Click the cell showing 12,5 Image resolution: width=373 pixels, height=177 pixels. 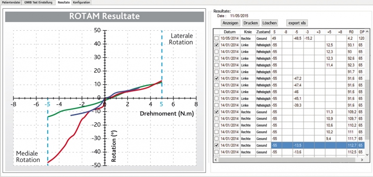[330, 45]
